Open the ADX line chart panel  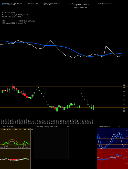click(15, 138)
